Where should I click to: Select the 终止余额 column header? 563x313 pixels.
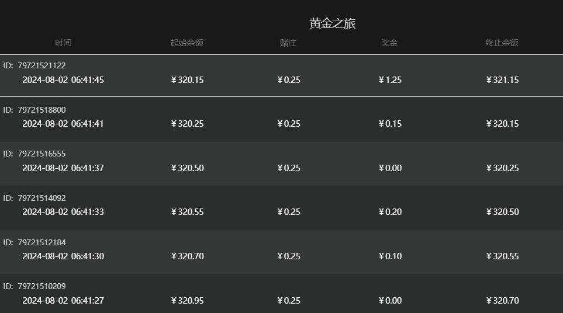click(502, 43)
